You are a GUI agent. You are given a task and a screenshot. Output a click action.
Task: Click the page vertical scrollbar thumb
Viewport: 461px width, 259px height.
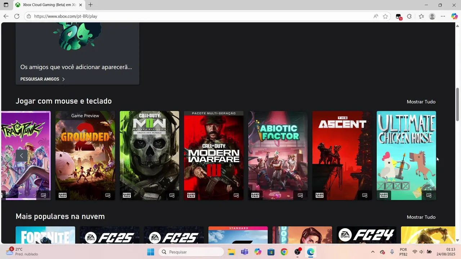point(458,104)
